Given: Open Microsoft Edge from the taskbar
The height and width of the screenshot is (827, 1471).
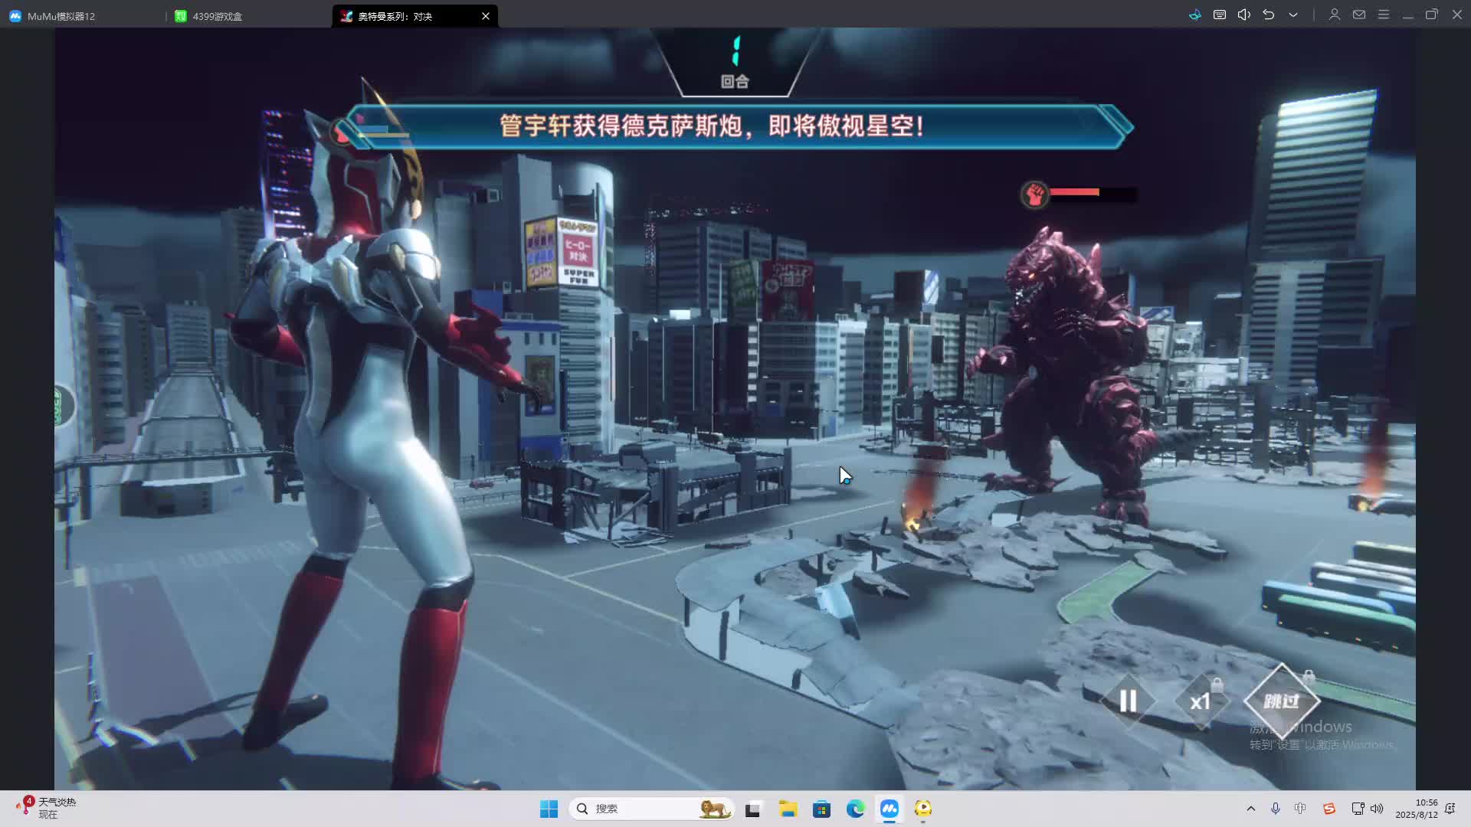Looking at the screenshot, I should click(855, 809).
